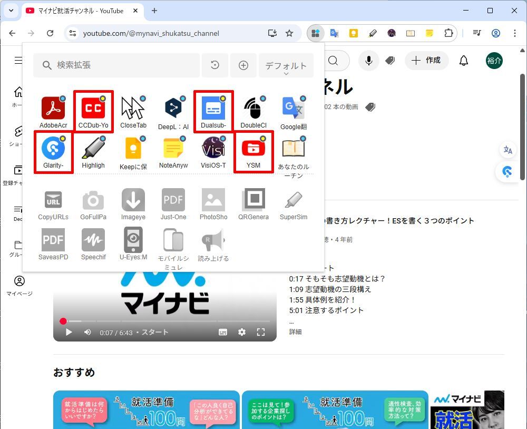Click the Google Translate toolbar icon

coord(334,33)
